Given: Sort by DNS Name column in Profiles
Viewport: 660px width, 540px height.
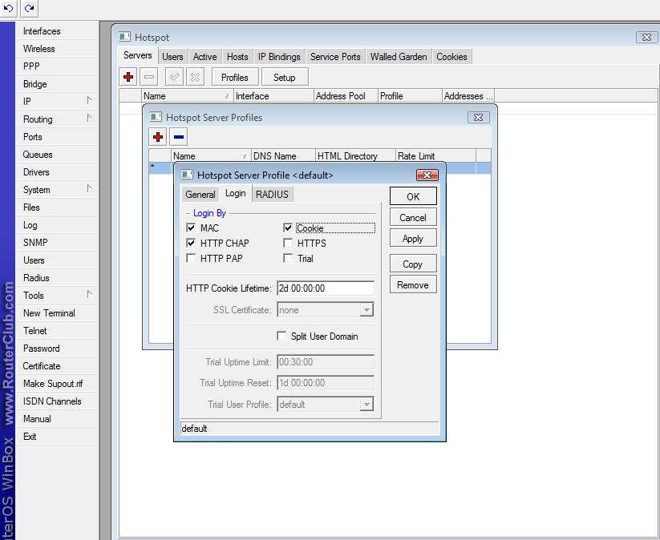Looking at the screenshot, I should pos(283,156).
